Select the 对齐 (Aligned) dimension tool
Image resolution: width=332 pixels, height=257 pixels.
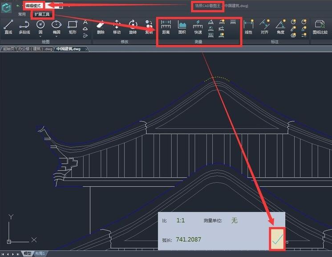coord(264,27)
